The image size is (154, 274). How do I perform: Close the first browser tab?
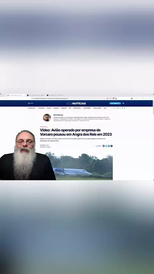[x=24, y=95]
